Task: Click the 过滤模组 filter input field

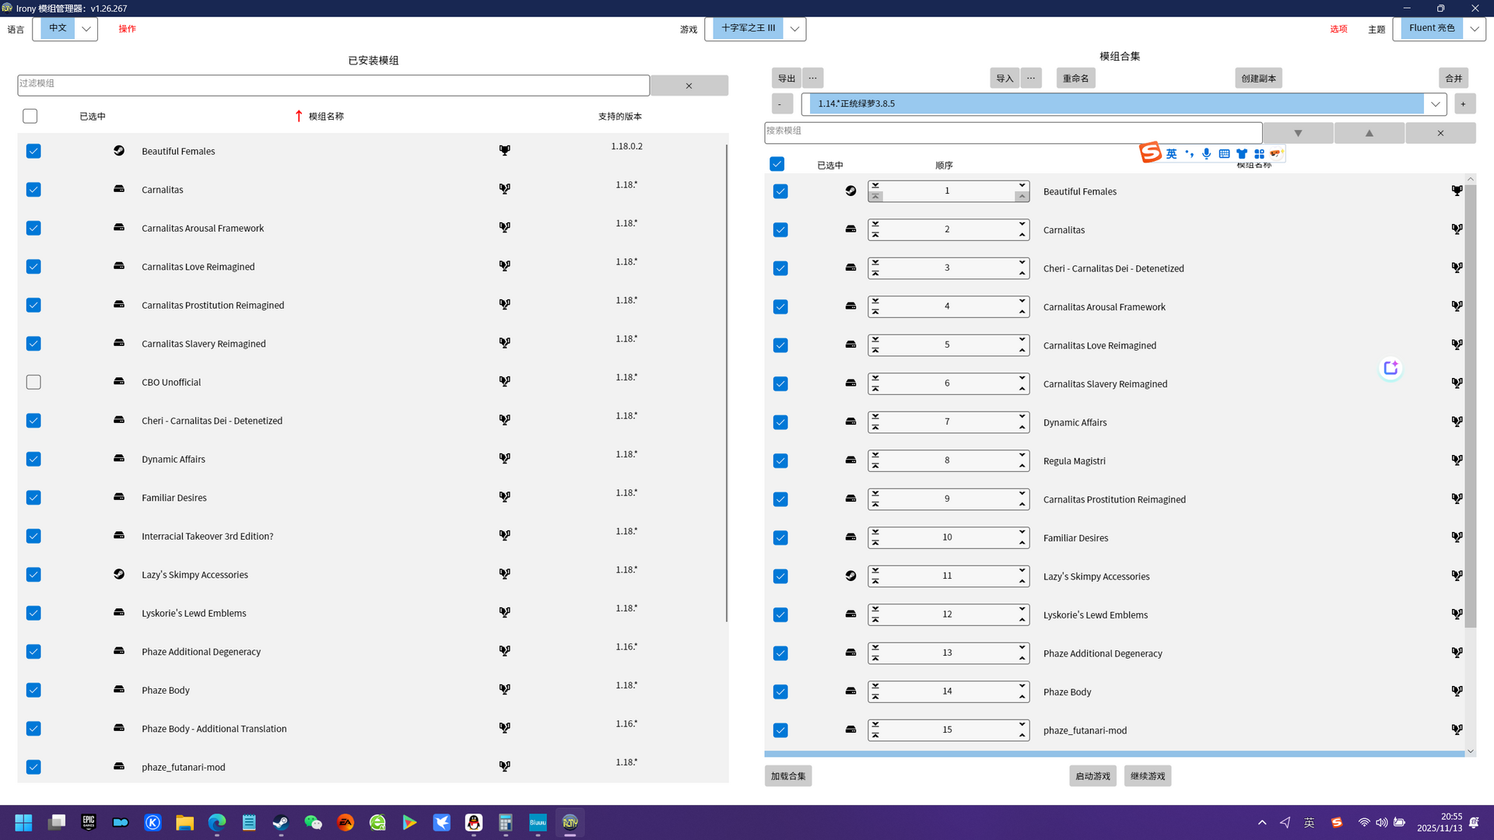Action: coord(333,85)
